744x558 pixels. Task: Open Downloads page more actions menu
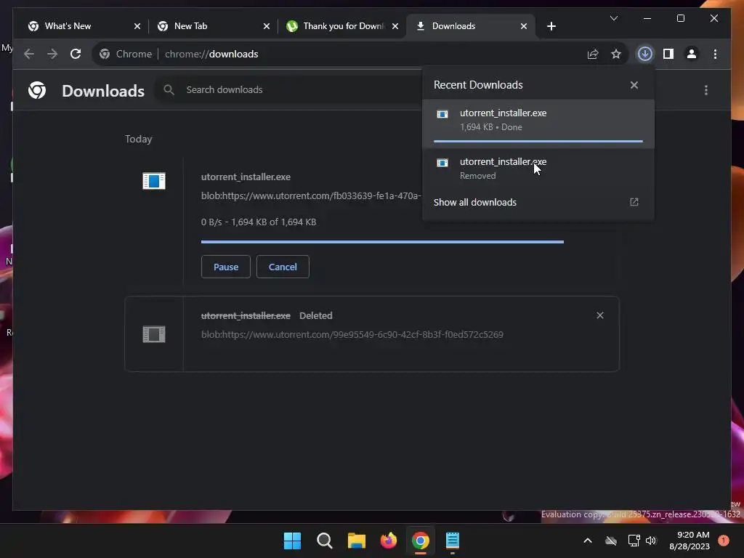706,90
